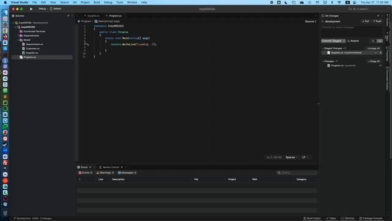This screenshot has height=221, width=392.
Task: Expand the Dependencies folder
Action: (x=18, y=36)
